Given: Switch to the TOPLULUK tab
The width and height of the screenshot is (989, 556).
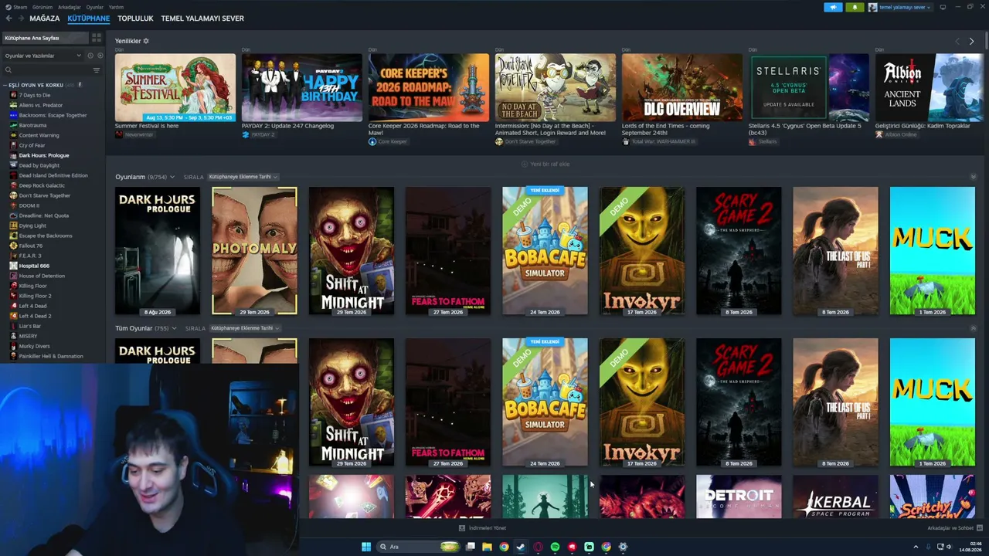Looking at the screenshot, I should click(x=135, y=19).
